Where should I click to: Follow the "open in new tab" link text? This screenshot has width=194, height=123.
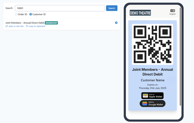[x=16, y=26]
